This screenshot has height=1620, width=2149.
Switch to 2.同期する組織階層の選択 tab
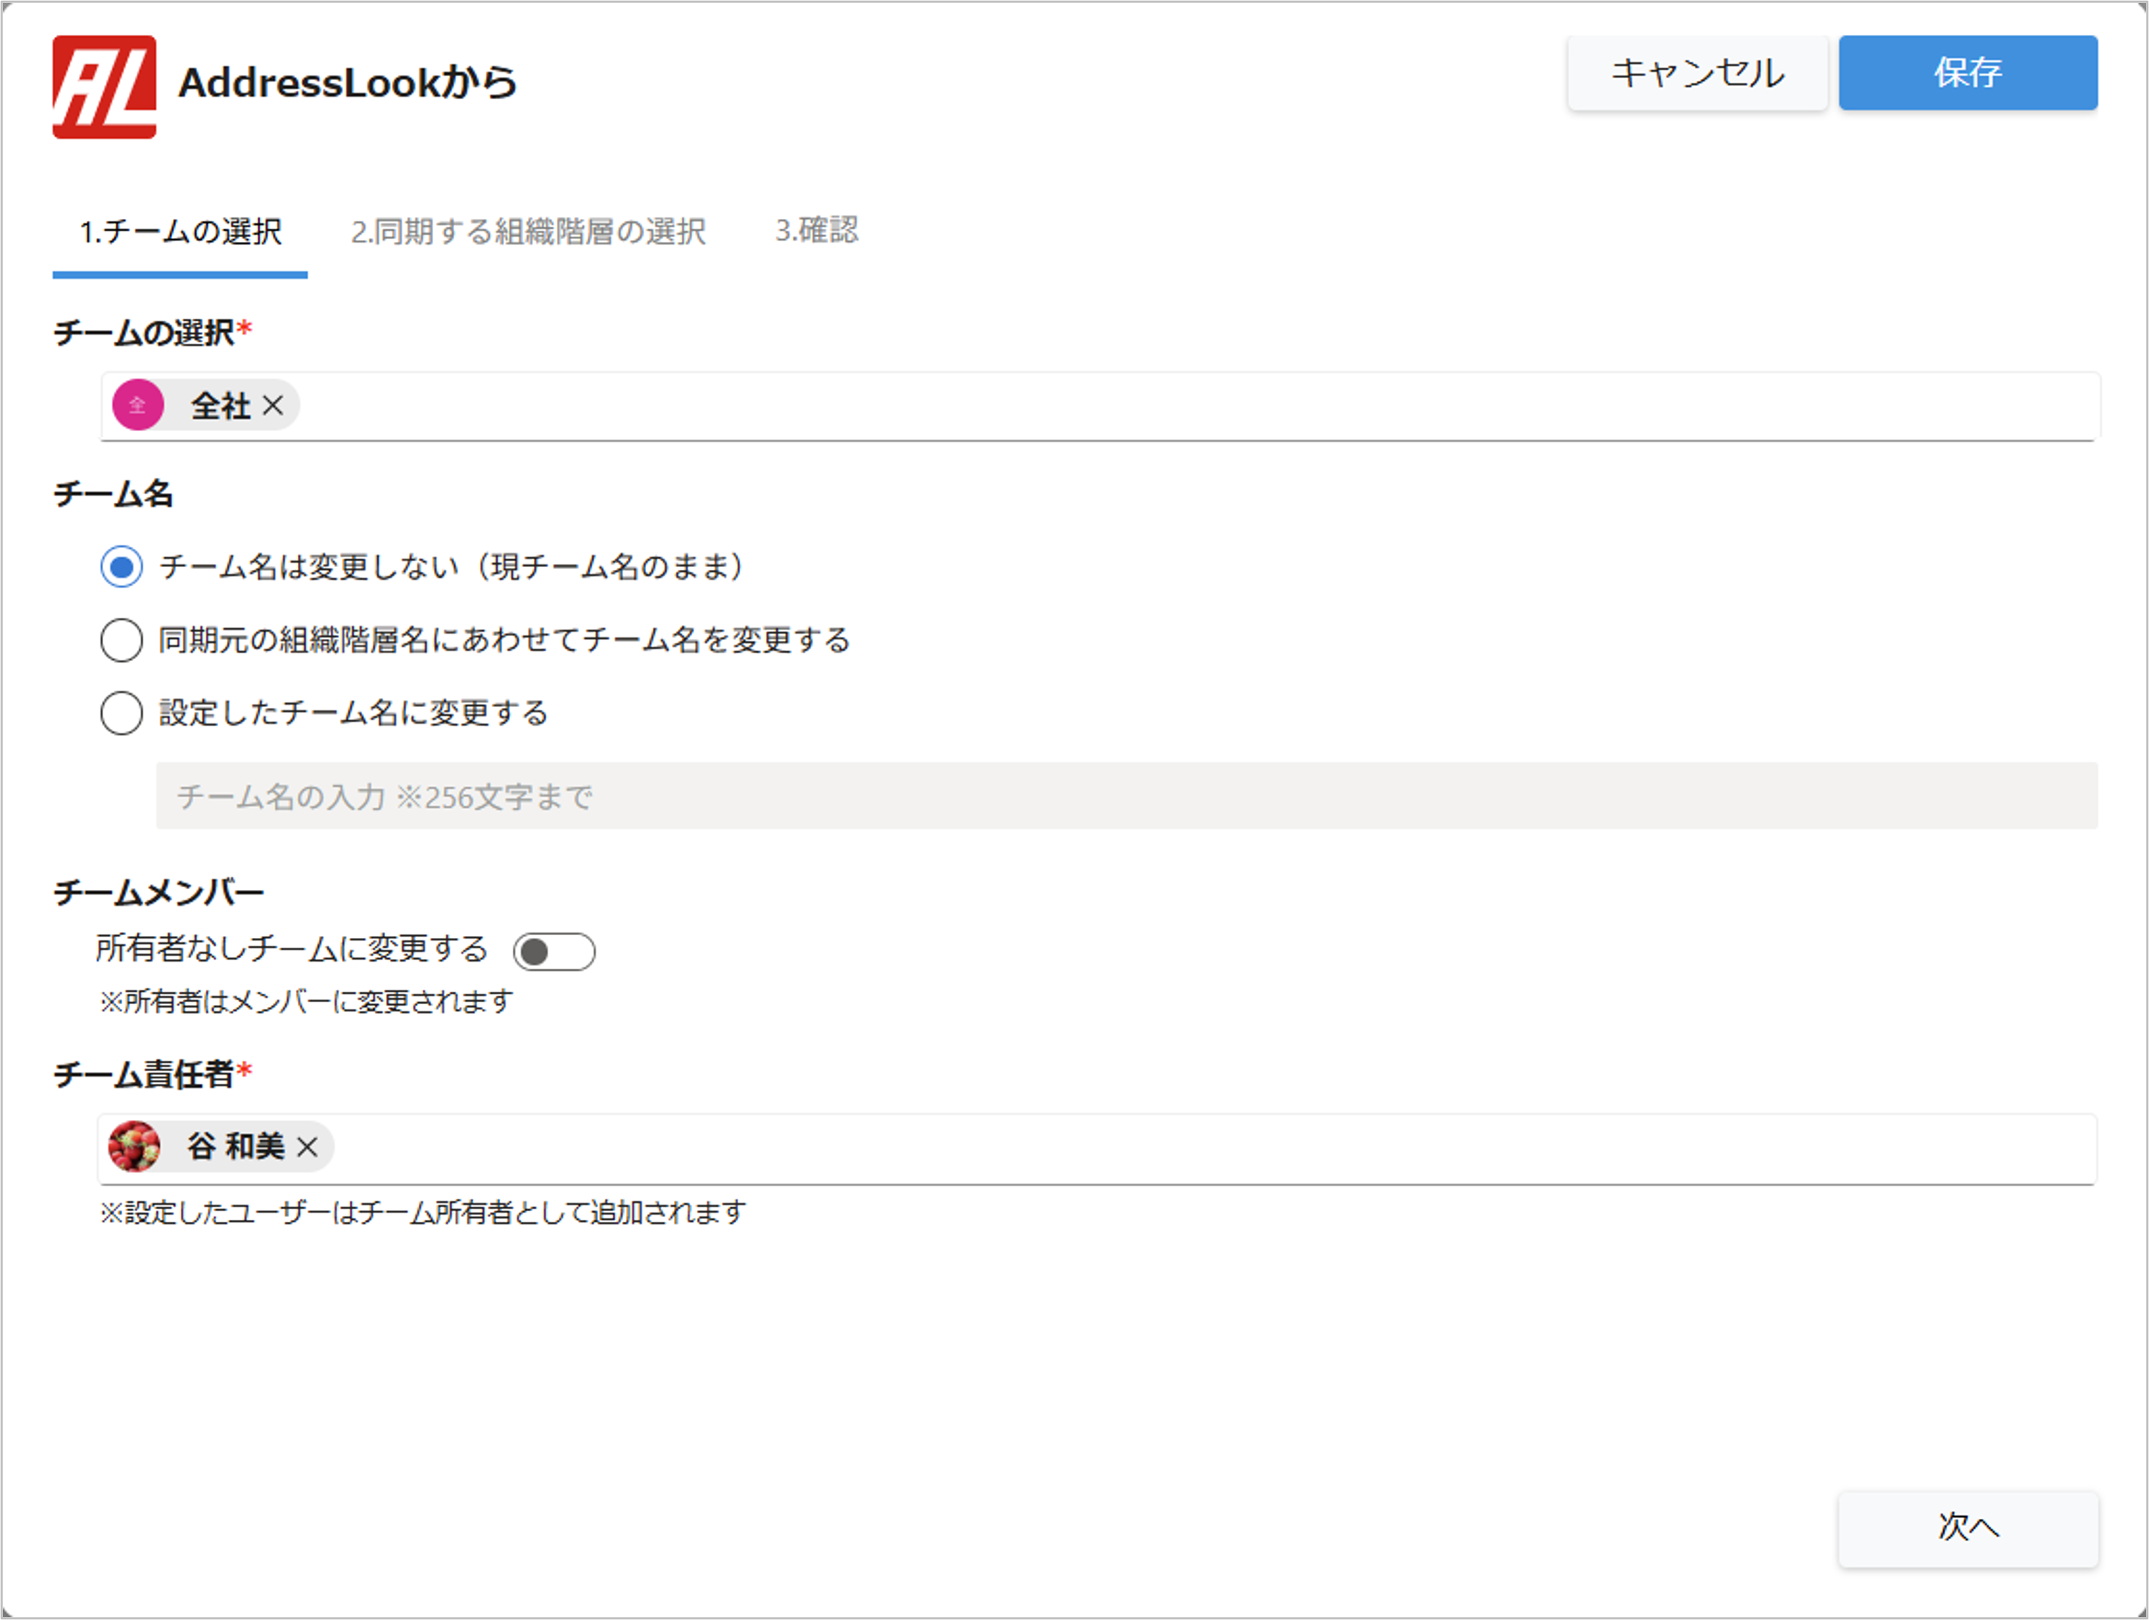pyautogui.click(x=527, y=232)
